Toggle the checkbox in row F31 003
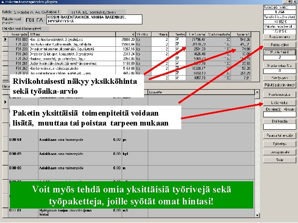This screenshot has width=298, height=223. 177,40
